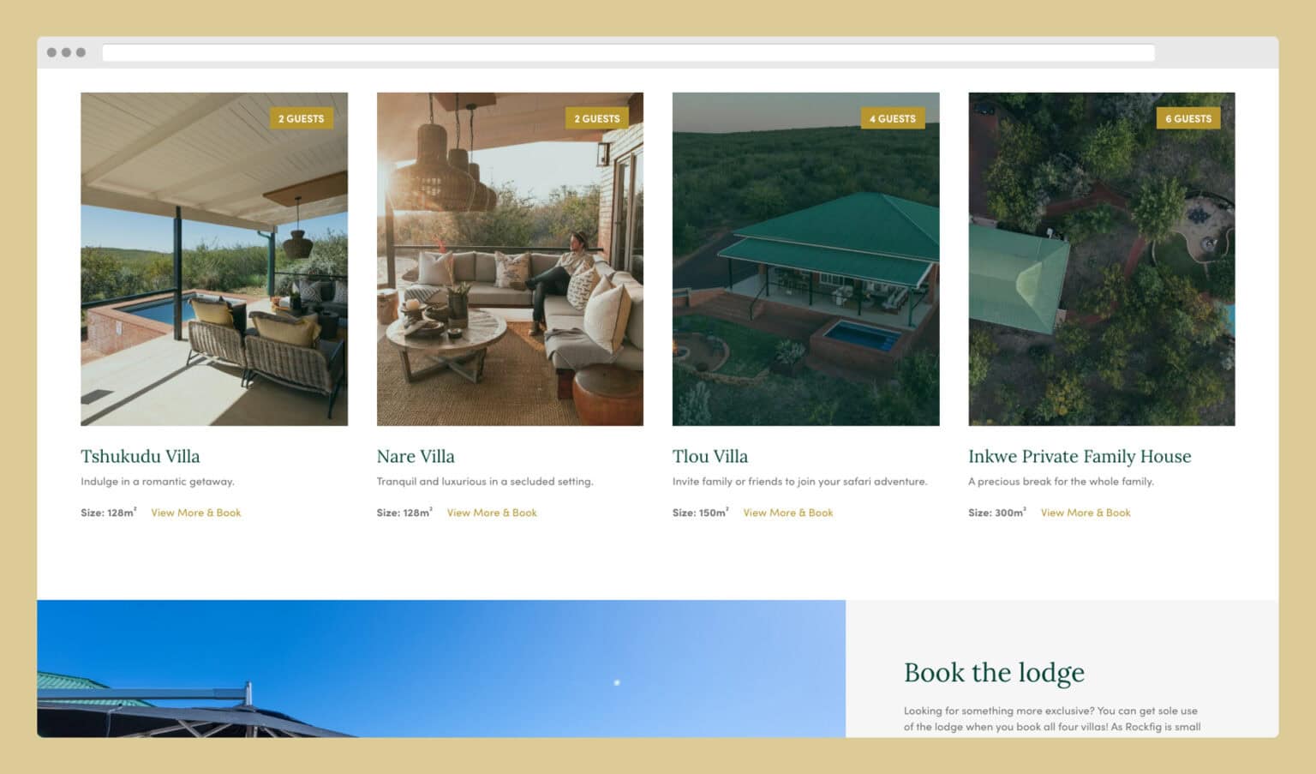The height and width of the screenshot is (774, 1316).
Task: Click the Book the lodge heading
Action: 994,673
